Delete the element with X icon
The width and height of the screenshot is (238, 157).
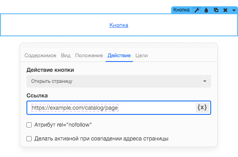225,10
